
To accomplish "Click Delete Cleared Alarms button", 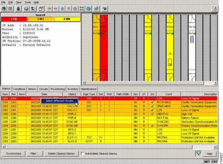I will [x=61, y=154].
